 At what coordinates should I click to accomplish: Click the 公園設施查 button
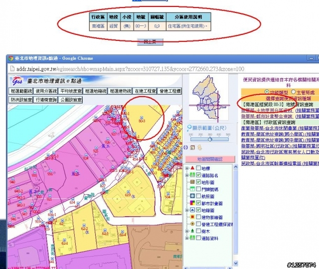pos(71,100)
